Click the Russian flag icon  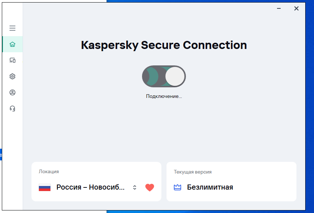point(45,187)
